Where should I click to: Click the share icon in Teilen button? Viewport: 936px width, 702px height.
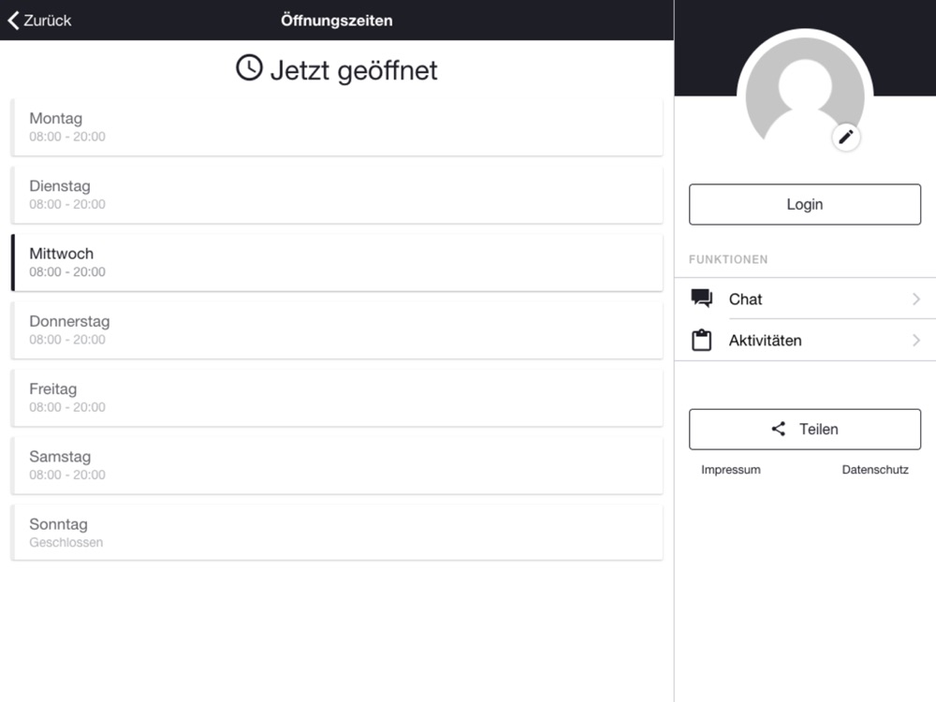(779, 429)
